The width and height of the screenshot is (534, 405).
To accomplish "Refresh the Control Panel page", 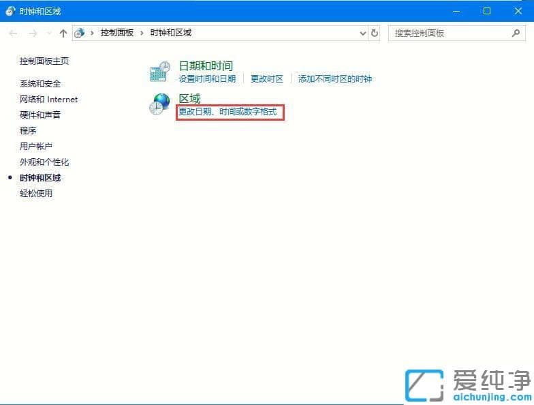I will 375,33.
